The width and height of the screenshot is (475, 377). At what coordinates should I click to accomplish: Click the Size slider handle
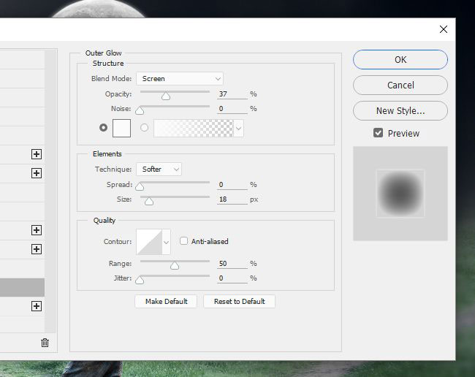[149, 201]
